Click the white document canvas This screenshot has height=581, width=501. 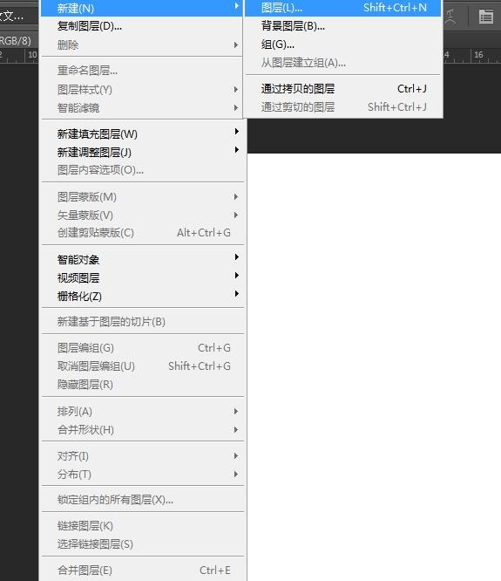pyautogui.click(x=374, y=366)
